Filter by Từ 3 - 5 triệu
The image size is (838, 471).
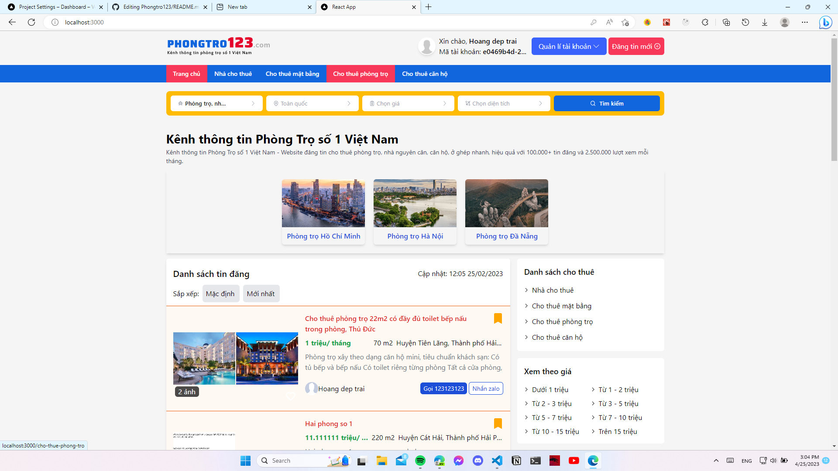coord(618,403)
